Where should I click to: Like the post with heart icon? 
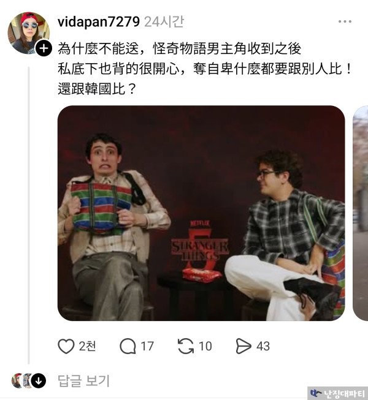click(66, 346)
